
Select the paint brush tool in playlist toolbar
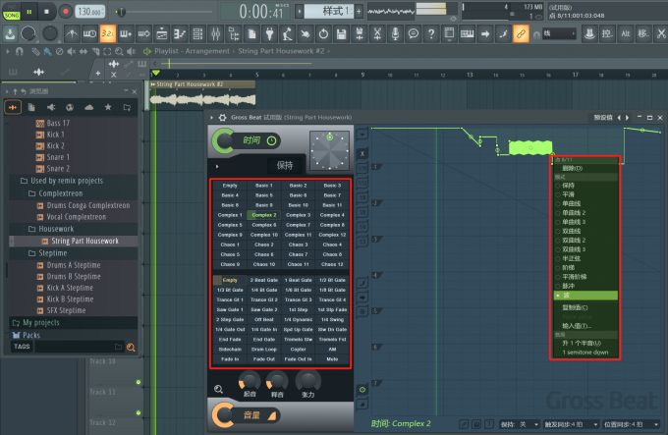[47, 51]
